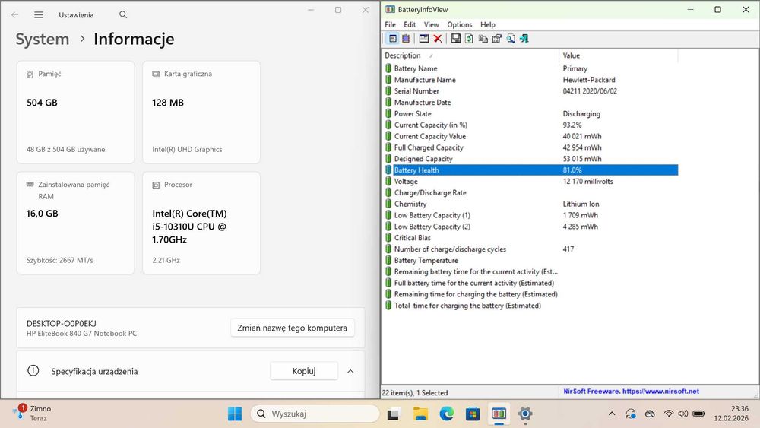Sort by Value column header
This screenshot has height=428, width=760.
(618, 55)
